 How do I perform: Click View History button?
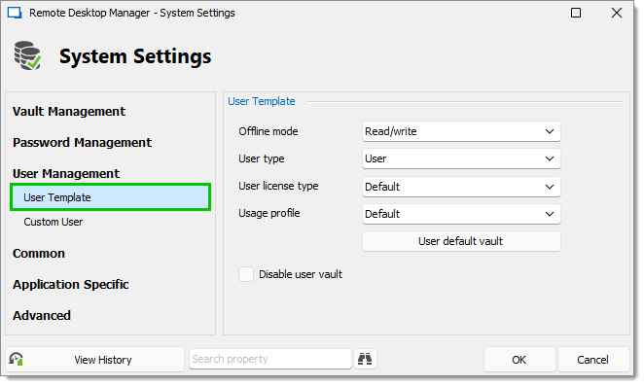tap(95, 360)
